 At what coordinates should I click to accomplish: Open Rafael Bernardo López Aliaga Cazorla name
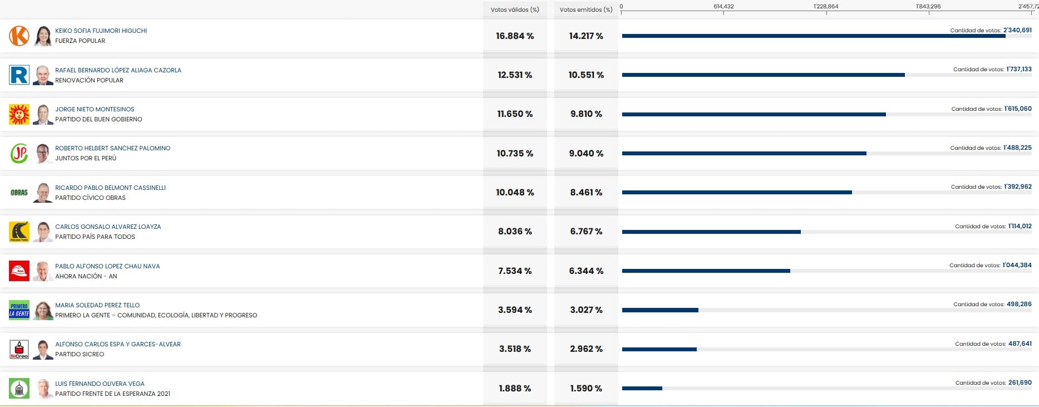118,70
